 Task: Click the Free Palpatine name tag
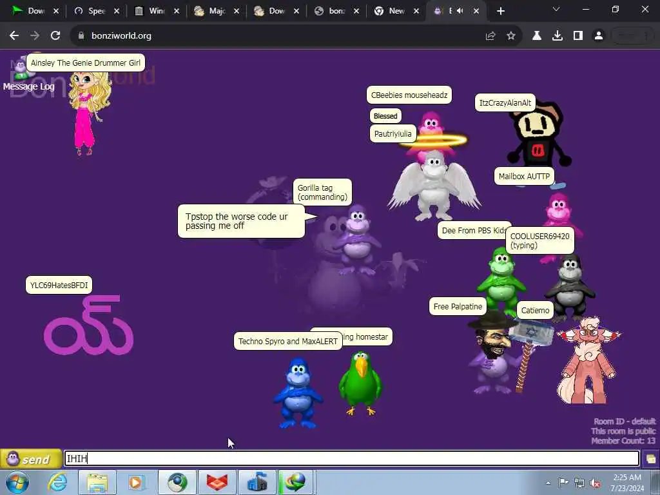(458, 306)
